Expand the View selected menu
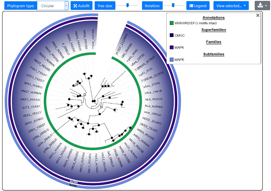The width and height of the screenshot is (271, 191). point(231,6)
